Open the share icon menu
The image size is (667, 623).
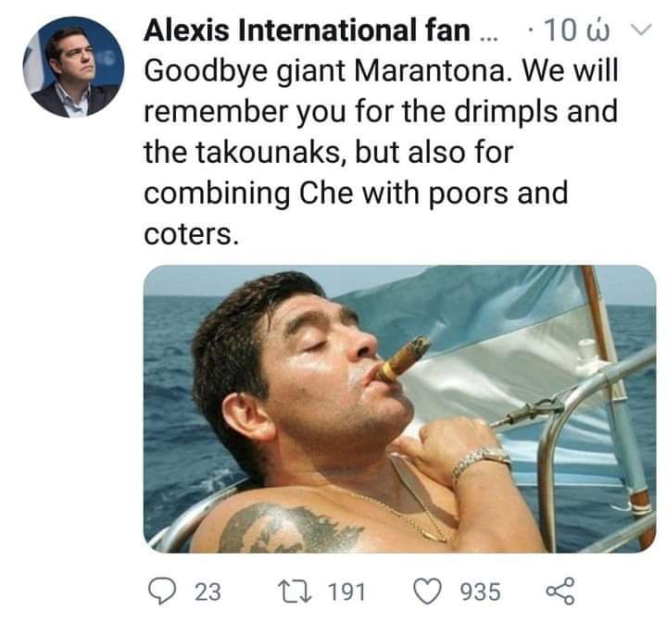[560, 592]
